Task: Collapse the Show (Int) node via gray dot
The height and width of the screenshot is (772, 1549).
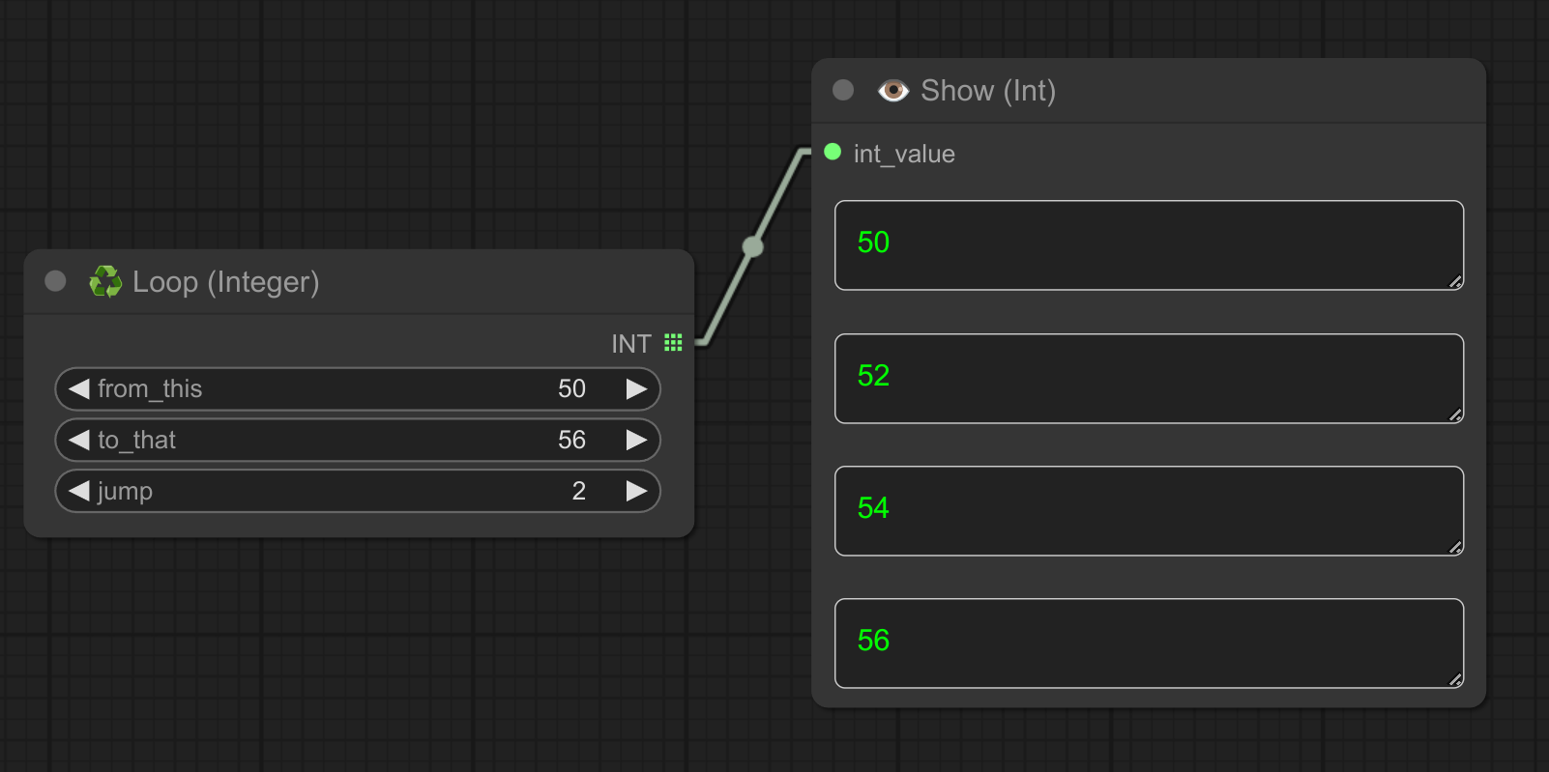Action: pos(843,90)
